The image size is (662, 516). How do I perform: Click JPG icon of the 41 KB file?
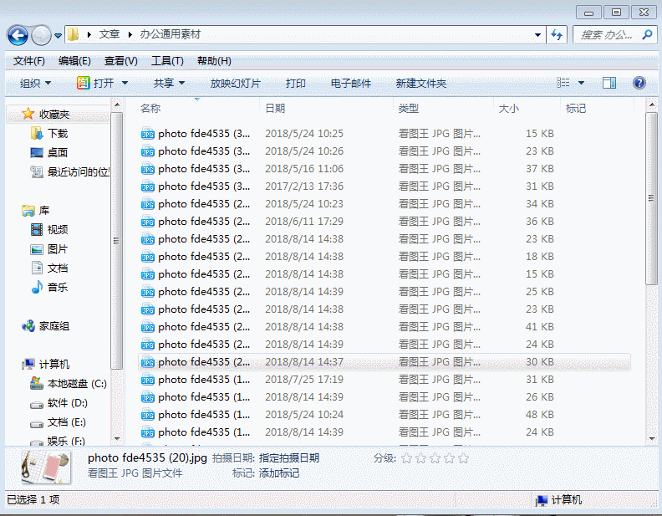point(148,327)
